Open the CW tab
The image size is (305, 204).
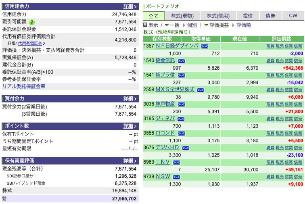293,16
